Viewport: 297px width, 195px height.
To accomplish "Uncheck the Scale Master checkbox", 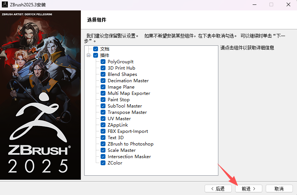I will (x=103, y=150).
